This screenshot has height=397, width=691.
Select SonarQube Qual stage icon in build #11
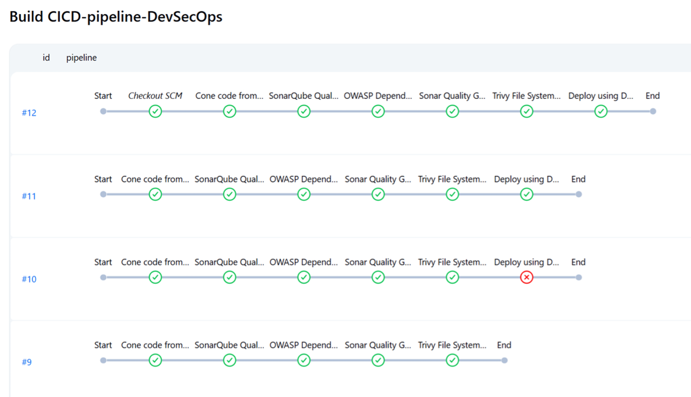(229, 195)
